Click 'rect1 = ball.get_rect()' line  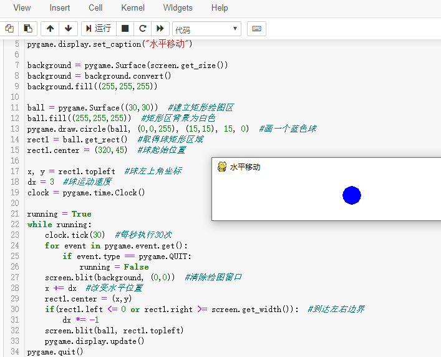tap(77, 140)
